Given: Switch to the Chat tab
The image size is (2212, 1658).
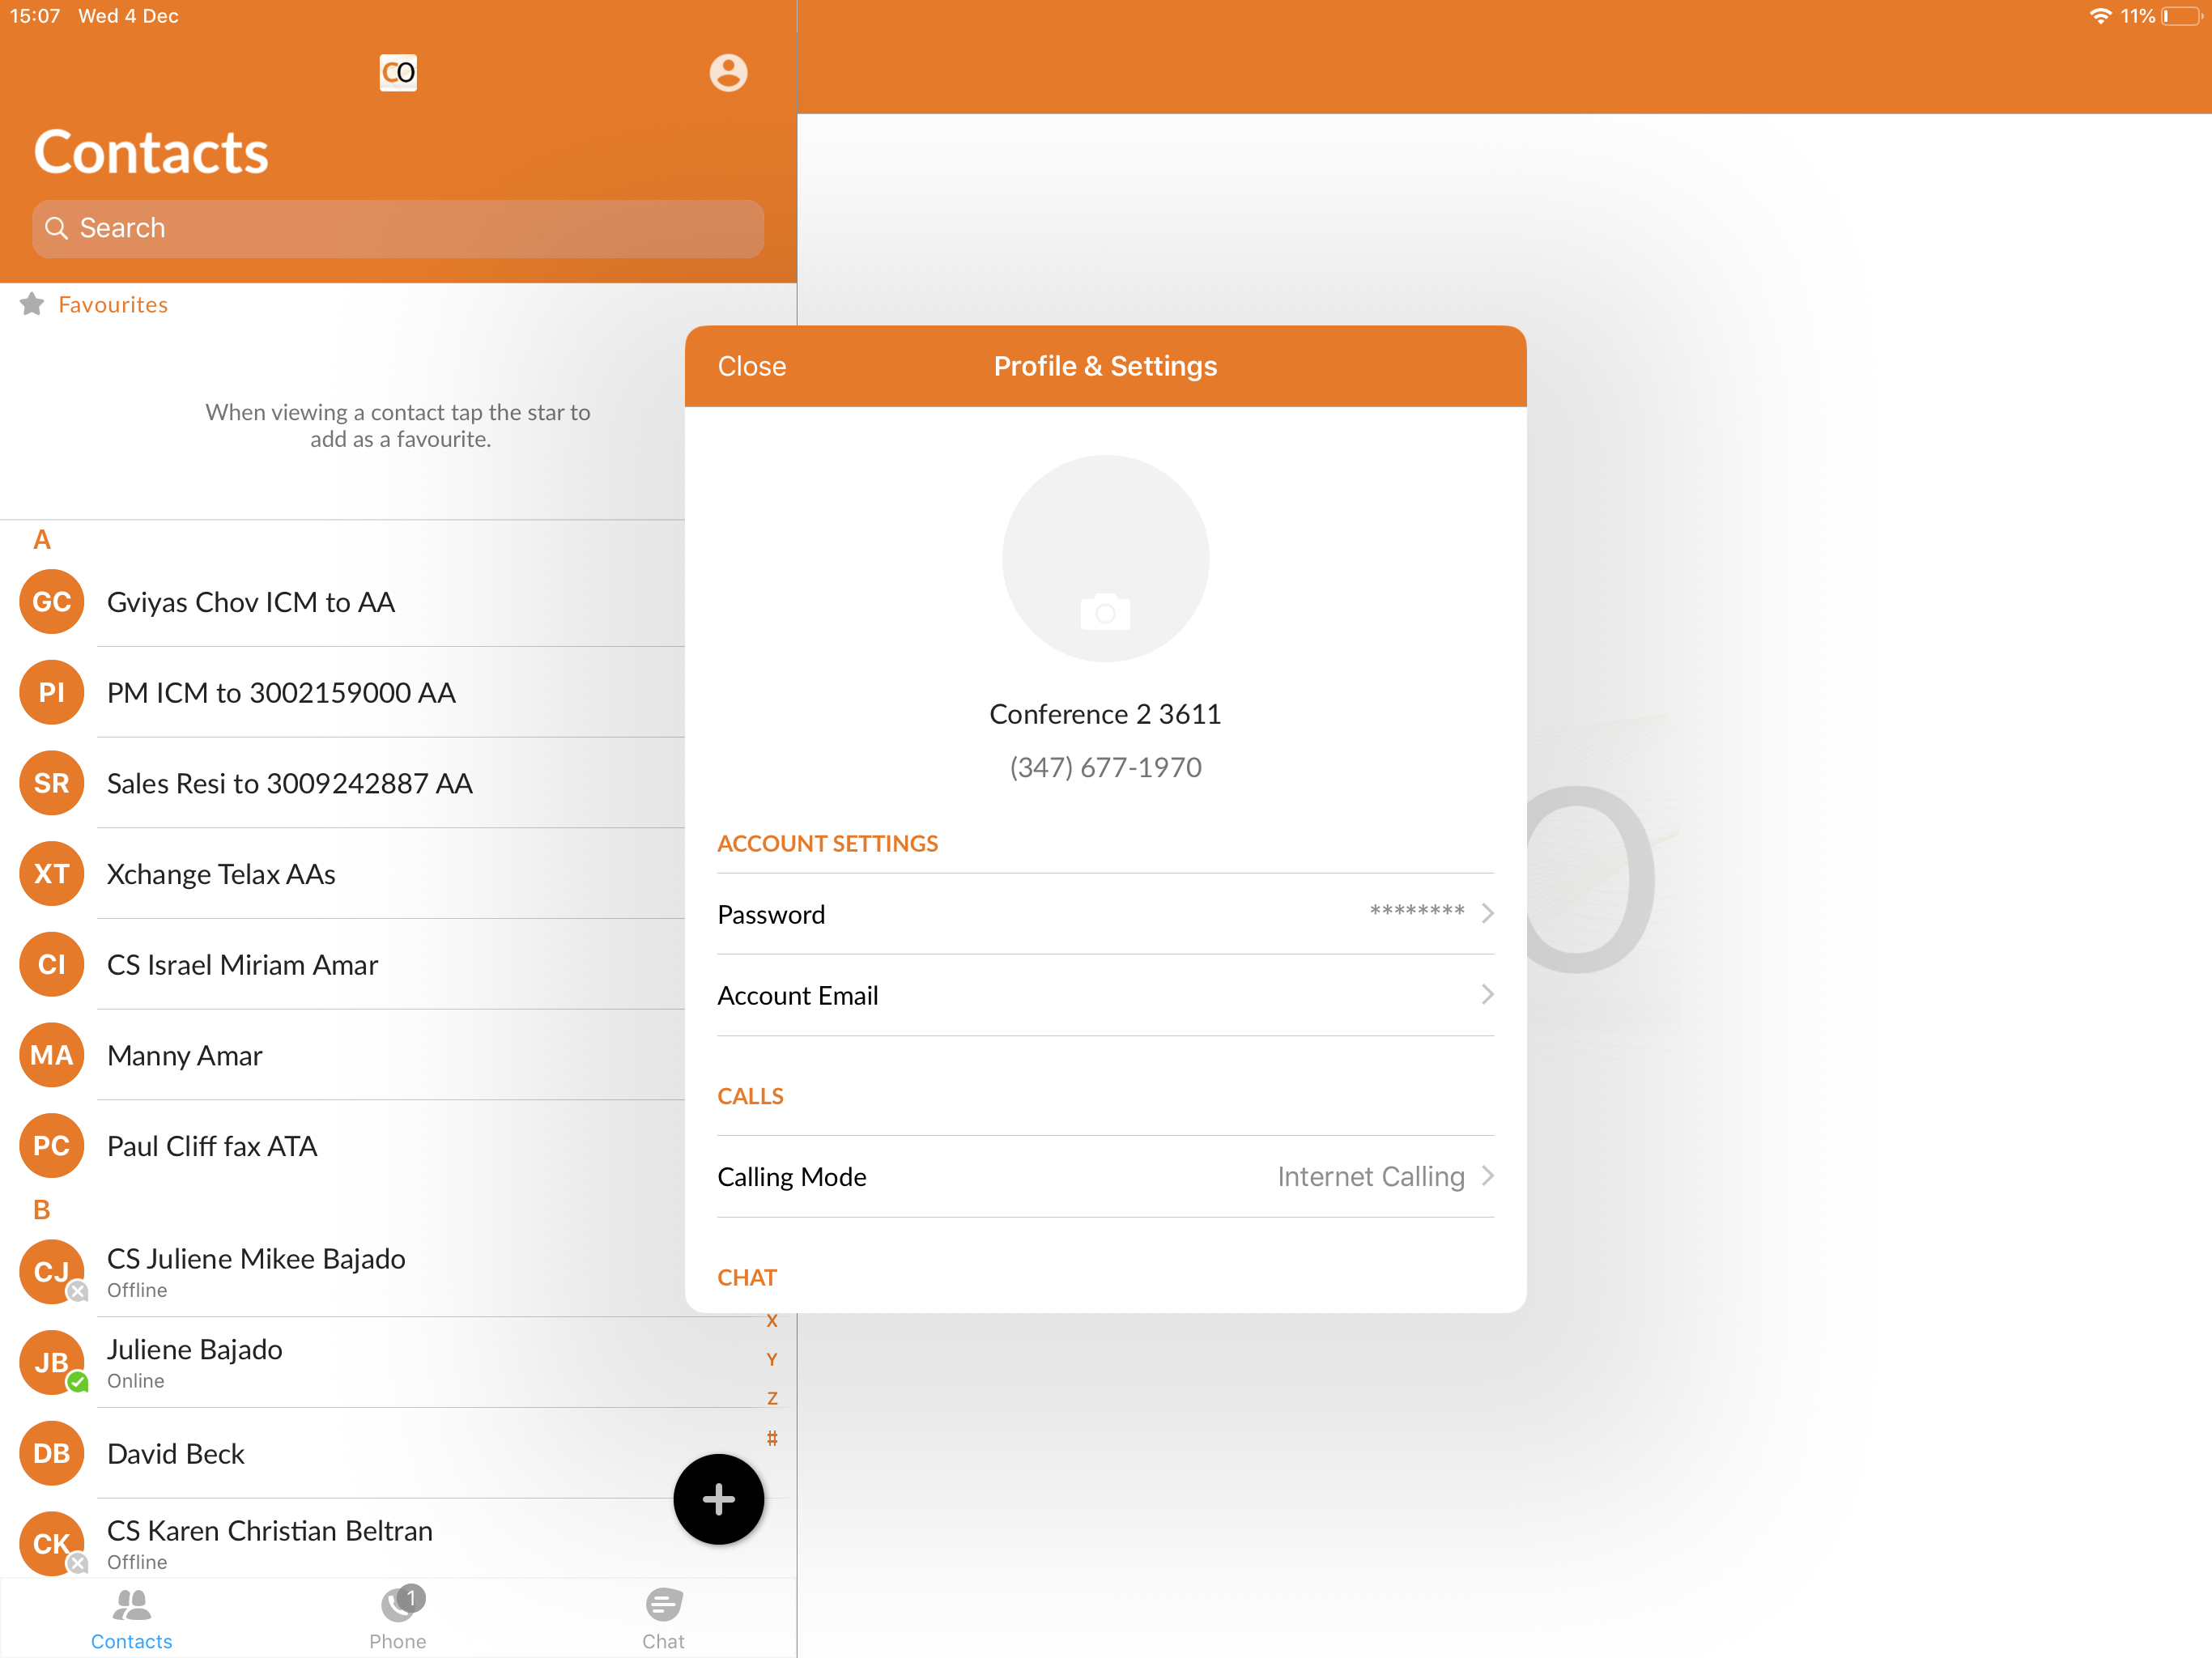Looking at the screenshot, I should pyautogui.click(x=663, y=1619).
